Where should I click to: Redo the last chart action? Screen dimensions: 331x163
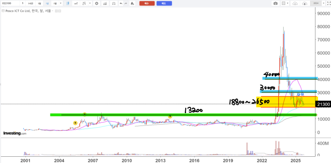[x=126, y=4]
